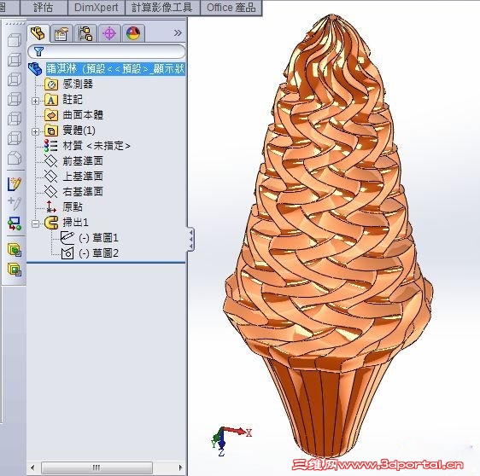Click the sidebar icon with red arrow and green dot
480x476 pixels.
coord(15,223)
